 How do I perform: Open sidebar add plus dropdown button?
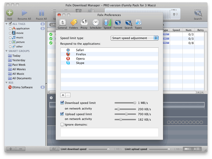coord(11,149)
